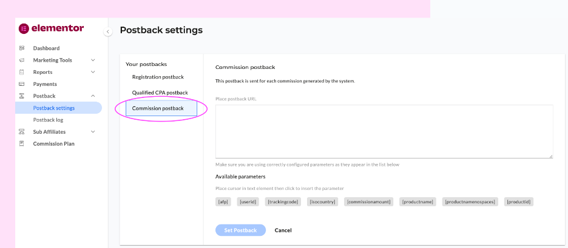Image resolution: width=568 pixels, height=248 pixels.
Task: Collapse the Postback submenu chevron
Action: [x=93, y=96]
